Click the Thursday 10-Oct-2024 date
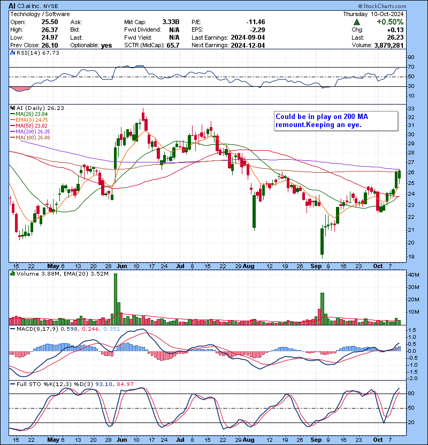 pyautogui.click(x=373, y=14)
